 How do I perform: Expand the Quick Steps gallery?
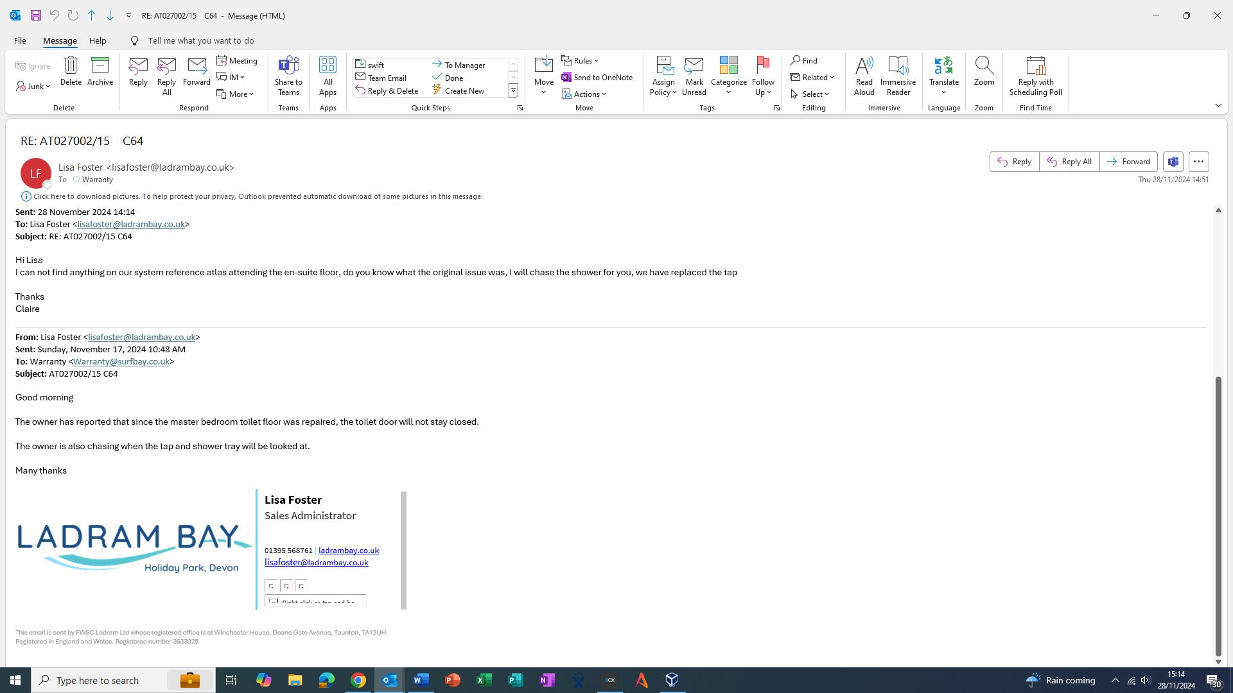click(x=513, y=91)
